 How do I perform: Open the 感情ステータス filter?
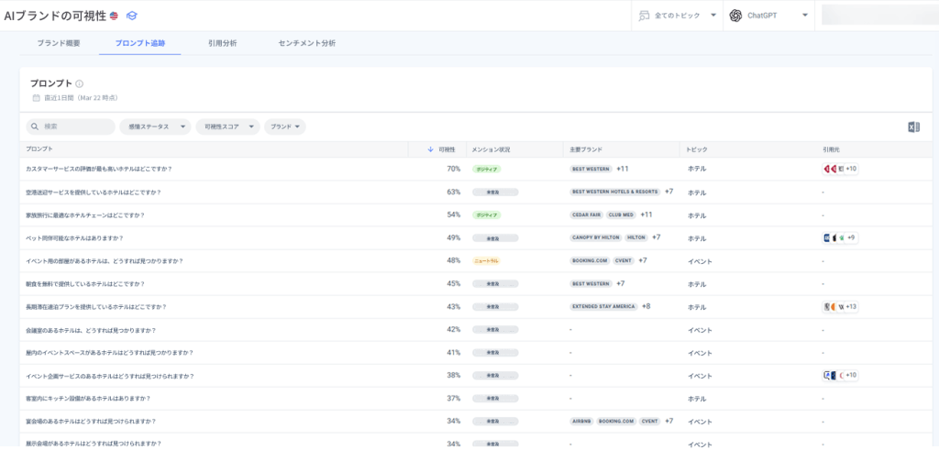click(155, 126)
